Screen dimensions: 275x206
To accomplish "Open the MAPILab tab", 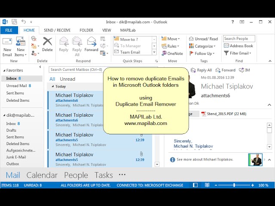I will (x=128, y=30).
